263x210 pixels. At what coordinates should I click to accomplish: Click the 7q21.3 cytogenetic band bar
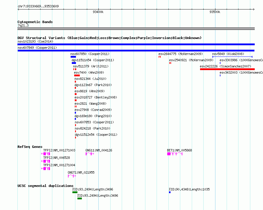point(136,29)
